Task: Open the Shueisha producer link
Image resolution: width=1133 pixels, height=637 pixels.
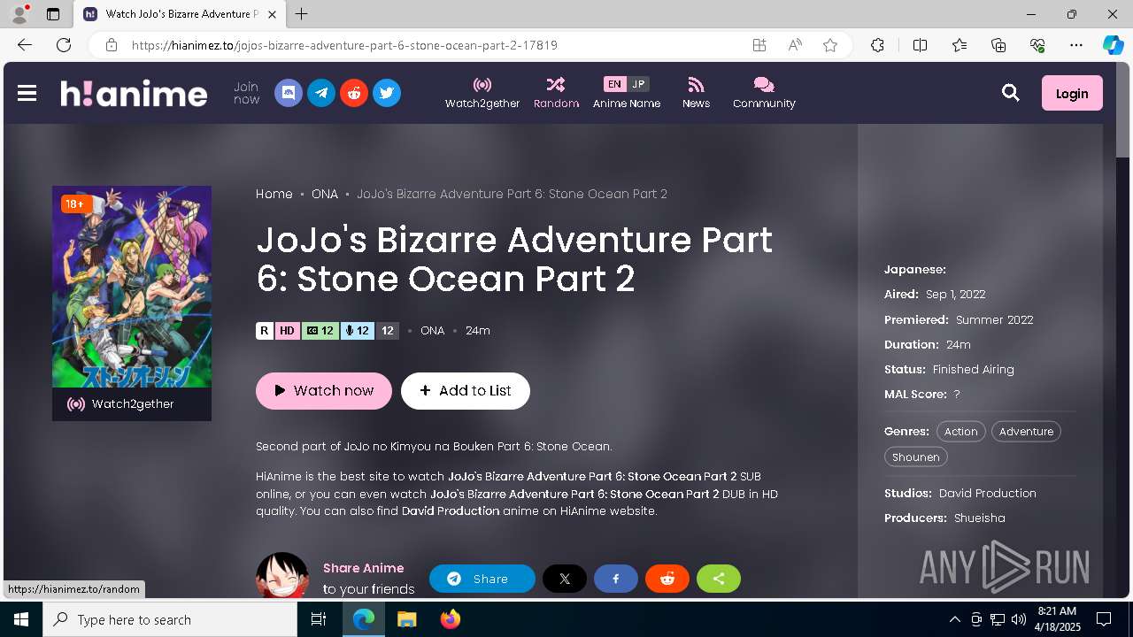Action: click(x=980, y=518)
